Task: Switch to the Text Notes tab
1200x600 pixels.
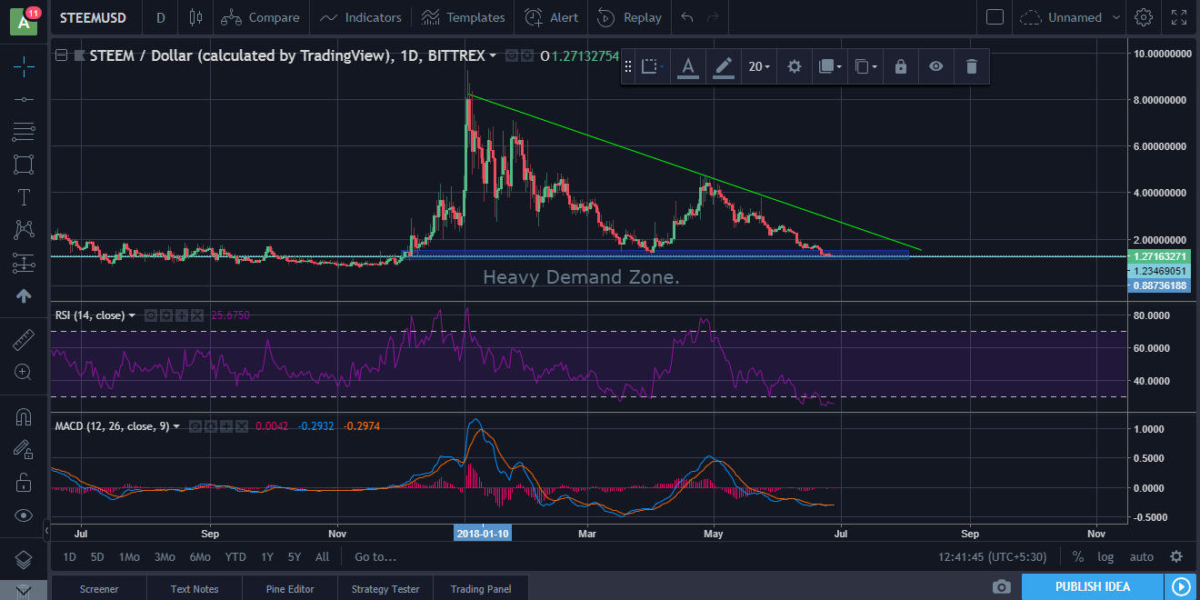Action: 195,588
